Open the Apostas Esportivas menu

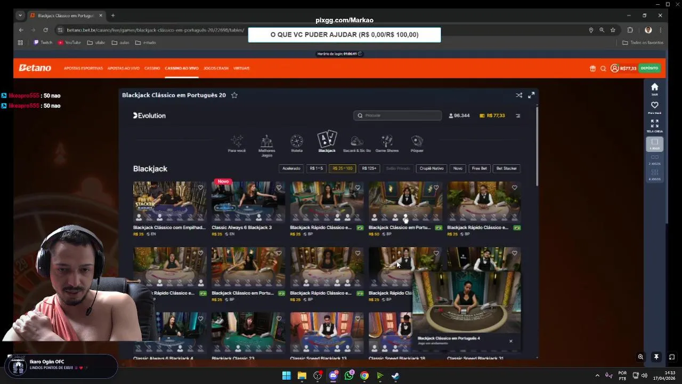(x=83, y=68)
